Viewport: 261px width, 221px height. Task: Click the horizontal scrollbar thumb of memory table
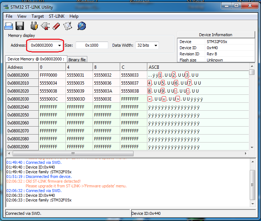(73, 153)
